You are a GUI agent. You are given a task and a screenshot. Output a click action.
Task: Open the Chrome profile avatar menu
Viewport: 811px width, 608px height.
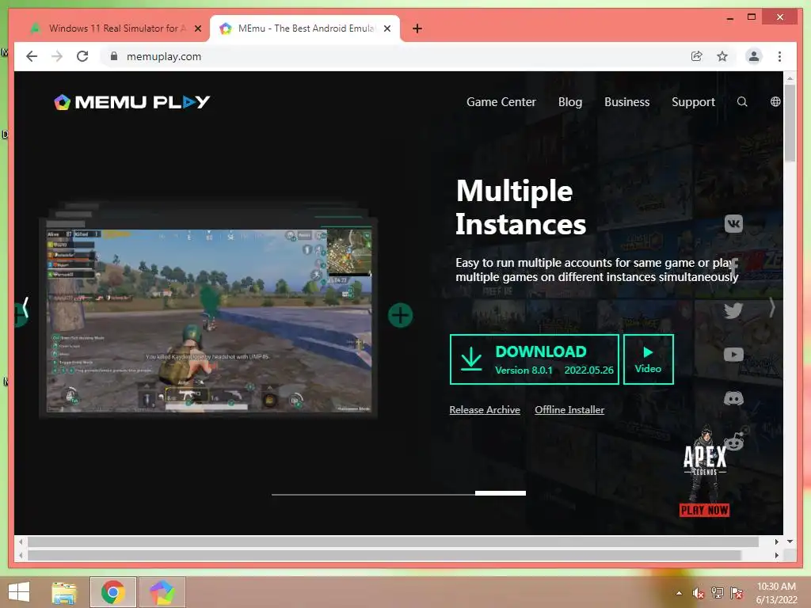tap(754, 56)
